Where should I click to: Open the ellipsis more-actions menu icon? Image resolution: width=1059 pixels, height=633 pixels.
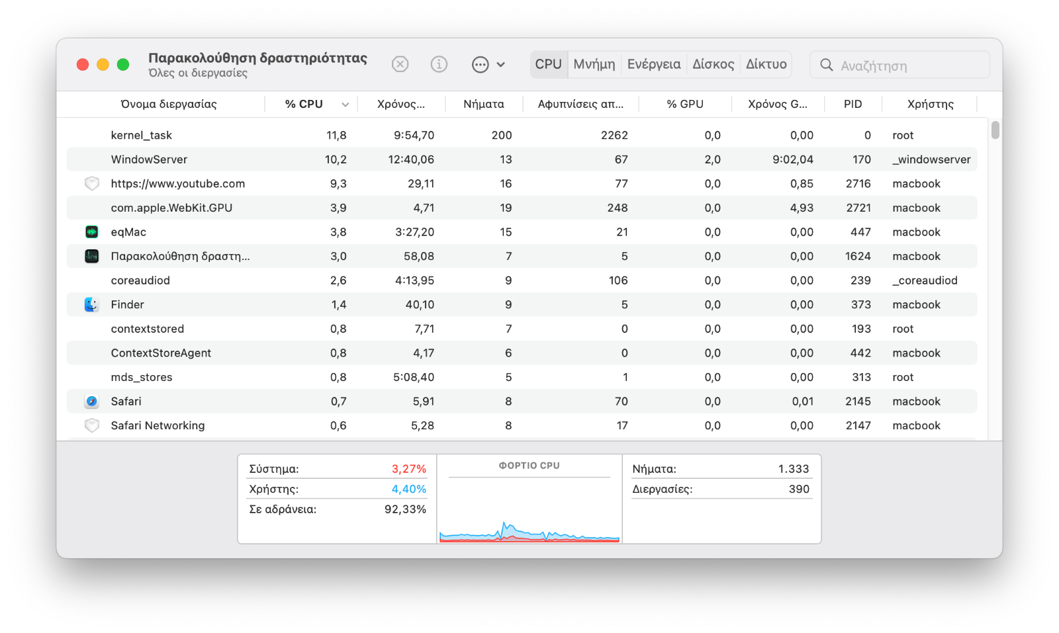tap(480, 64)
